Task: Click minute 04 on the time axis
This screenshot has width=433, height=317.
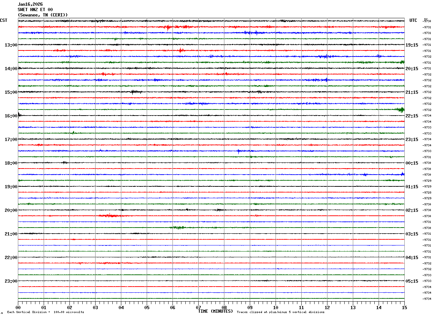Action: pyautogui.click(x=121, y=307)
